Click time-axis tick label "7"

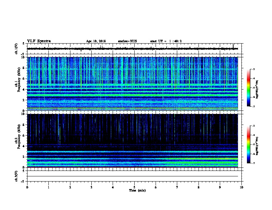[177, 187]
